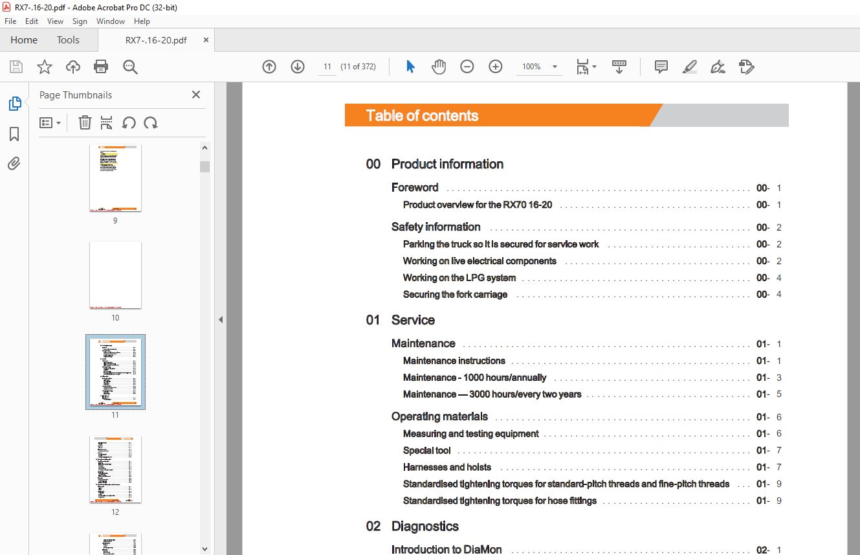Image resolution: width=860 pixels, height=555 pixels.
Task: Open the Maintenance instructions entry
Action: 454,361
